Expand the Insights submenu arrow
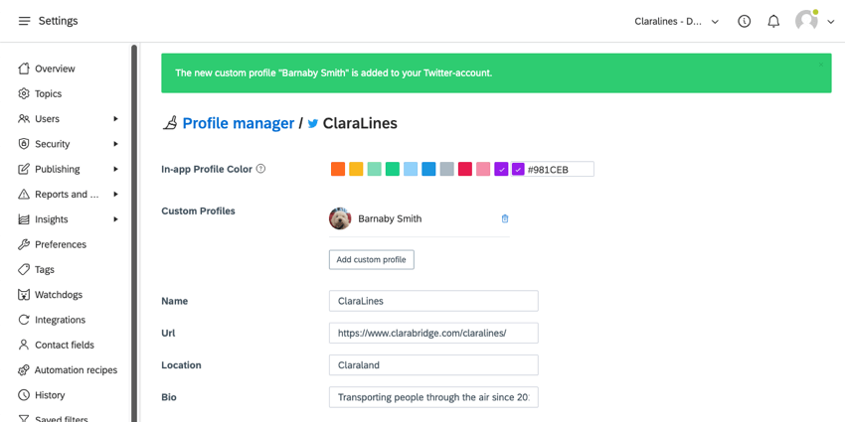The width and height of the screenshot is (845, 422). [115, 219]
